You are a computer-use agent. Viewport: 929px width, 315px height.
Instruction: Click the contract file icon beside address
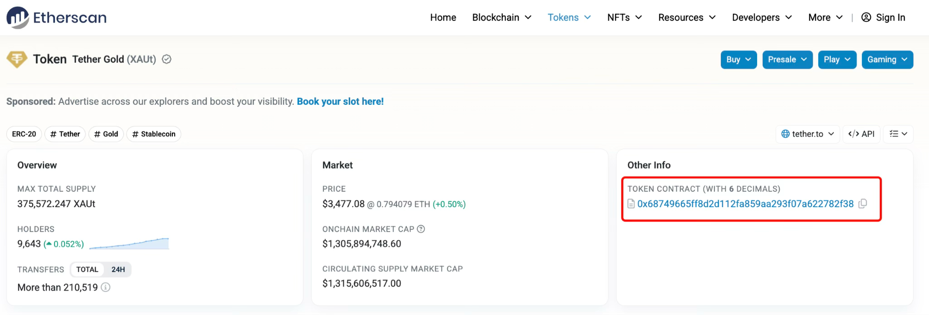(x=631, y=204)
